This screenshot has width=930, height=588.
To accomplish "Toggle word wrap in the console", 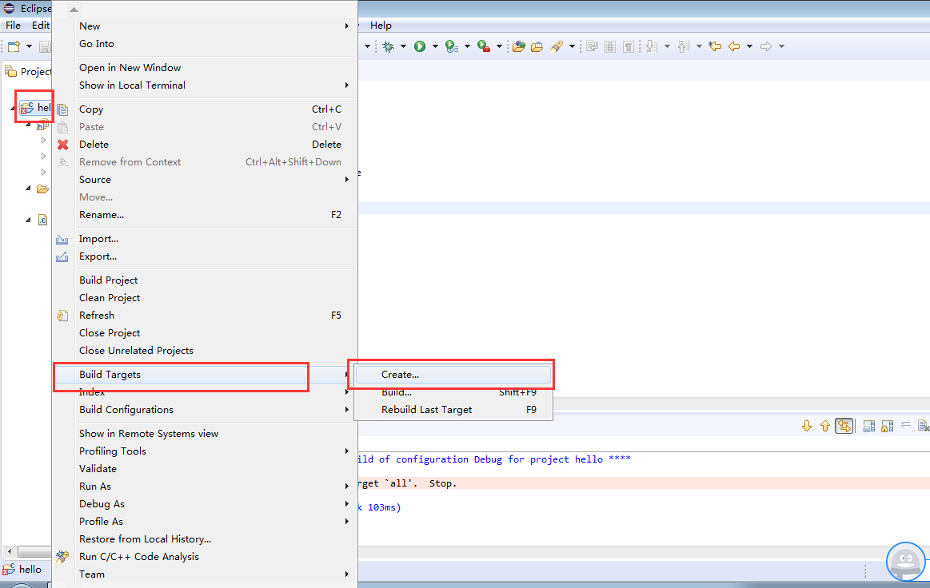I will click(x=906, y=426).
